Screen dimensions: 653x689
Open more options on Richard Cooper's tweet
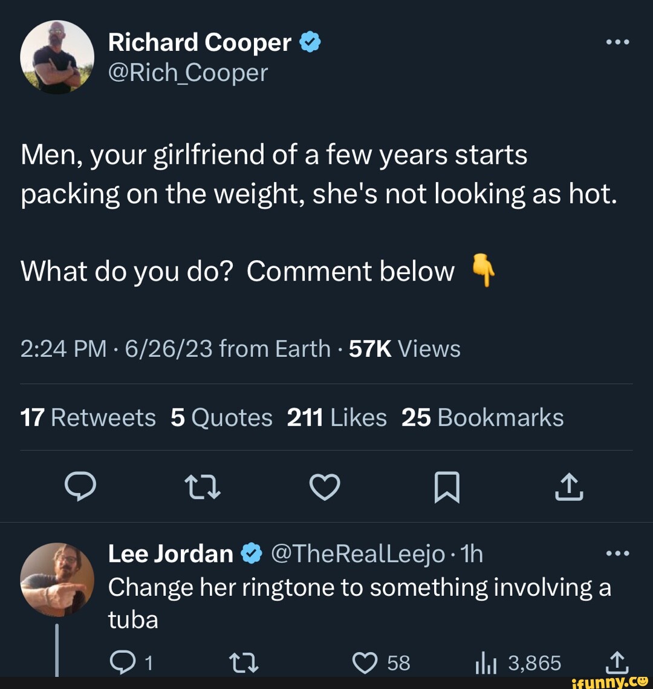617,41
